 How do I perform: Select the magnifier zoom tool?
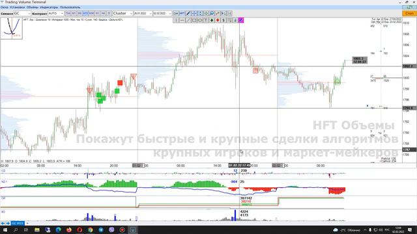point(212,13)
